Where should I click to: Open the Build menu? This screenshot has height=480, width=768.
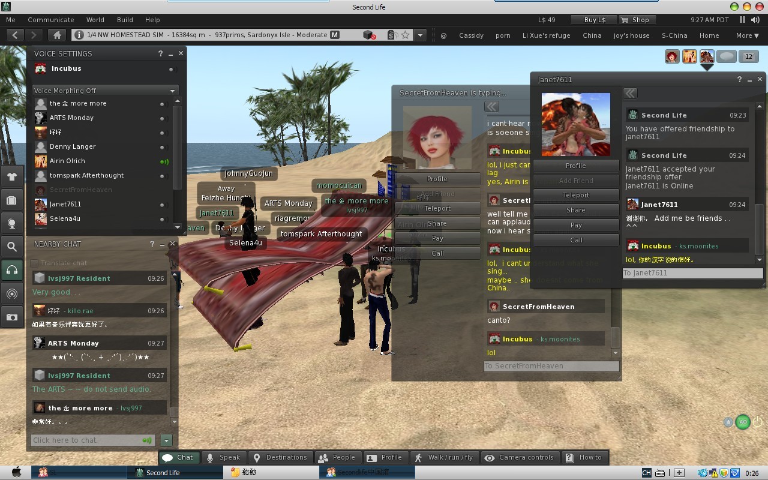125,20
